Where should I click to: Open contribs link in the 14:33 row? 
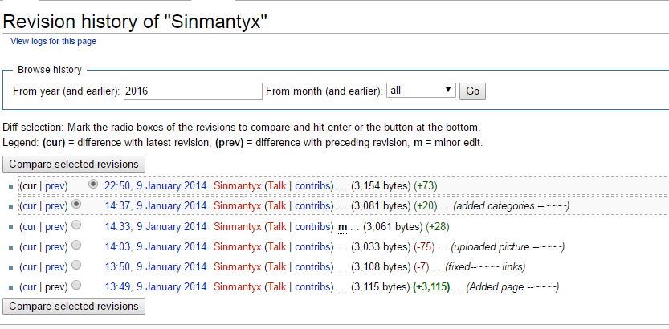pos(313,227)
